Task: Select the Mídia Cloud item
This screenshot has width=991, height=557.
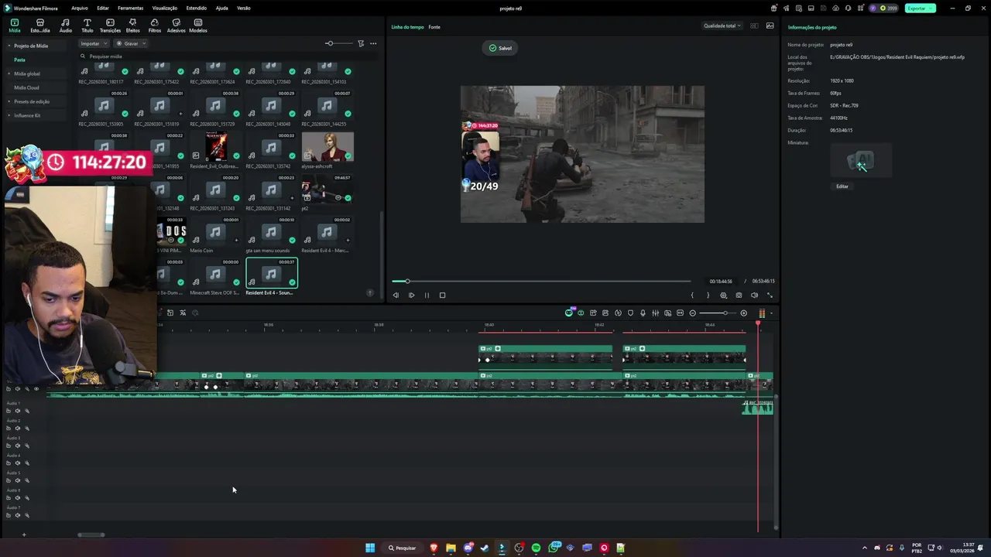Action: [x=26, y=87]
